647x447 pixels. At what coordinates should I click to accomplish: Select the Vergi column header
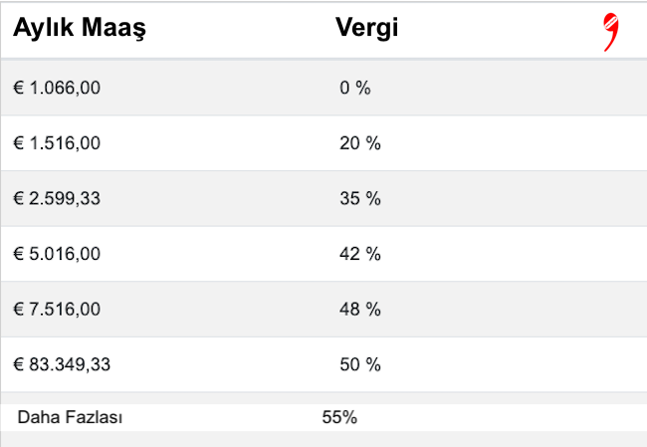[367, 28]
